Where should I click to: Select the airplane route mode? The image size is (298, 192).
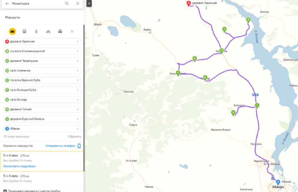click(72, 31)
